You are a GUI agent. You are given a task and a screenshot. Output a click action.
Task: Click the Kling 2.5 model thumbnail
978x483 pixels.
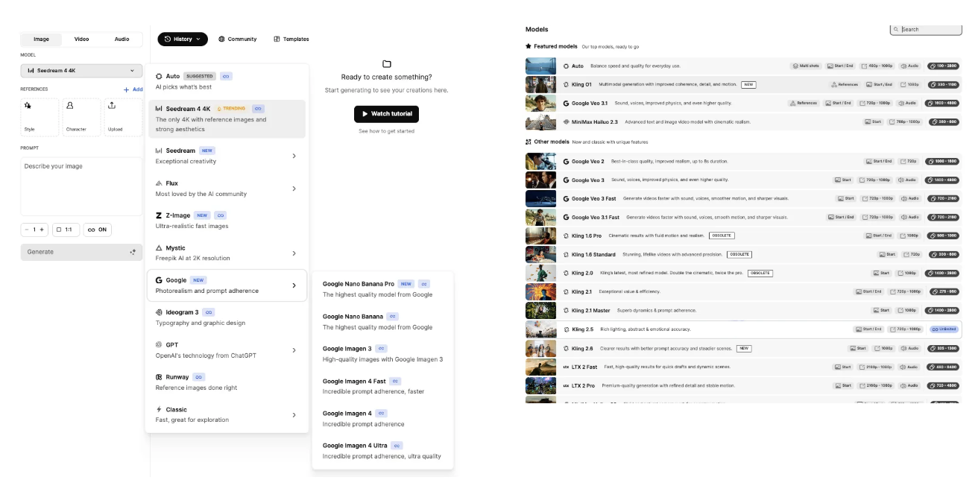point(540,329)
